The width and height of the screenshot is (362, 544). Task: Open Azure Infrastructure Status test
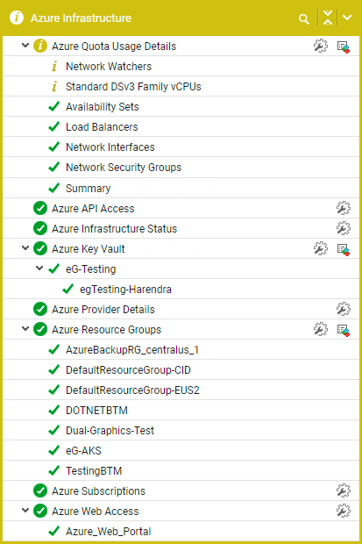point(115,229)
